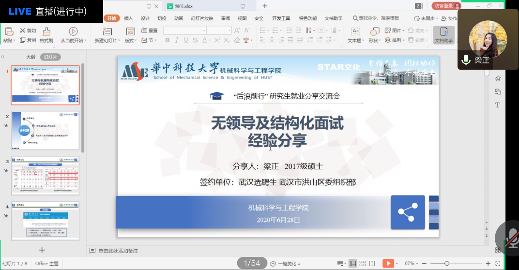
Task: Switch to slide sorter grid view
Action: (x=363, y=263)
